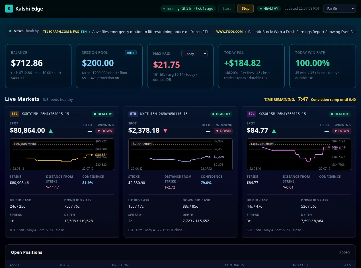The image size is (361, 268).
Task: Click the updated 22:07:08 PDT timestamp
Action: click(x=302, y=9)
